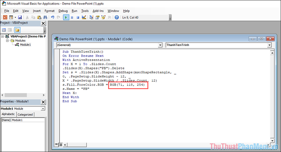Viewport: 281px width, 152px height.
Task: Open the Edit menu
Action: [x=16, y=11]
